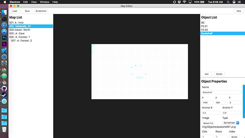Image resolution: width=245 pixels, height=138 pixels.
Task: Click the z value field
Action: click(235, 103)
